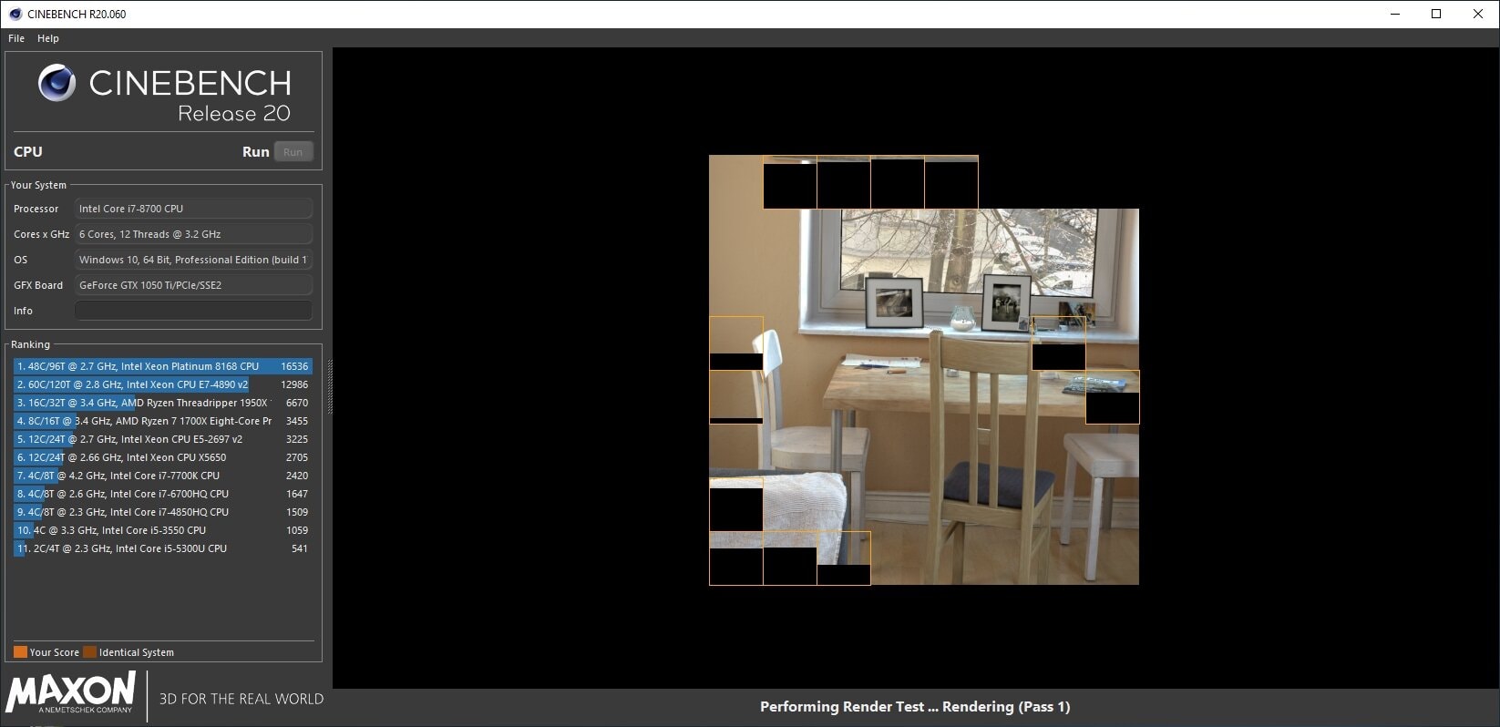Click the Processor field showing Intel Core i7-8700
Screen dimensions: 1500x727
tap(193, 209)
